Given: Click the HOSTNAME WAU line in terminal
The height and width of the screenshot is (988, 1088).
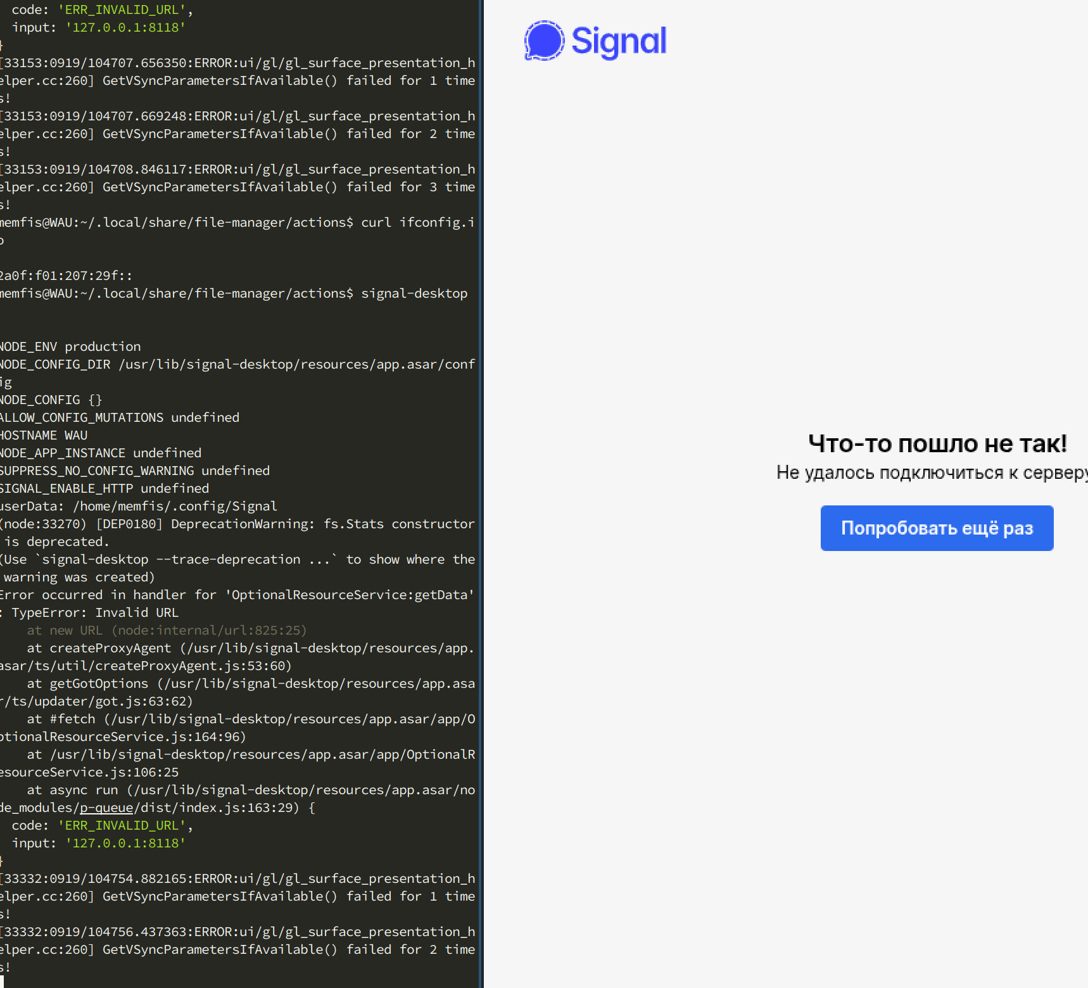Looking at the screenshot, I should pyautogui.click(x=43, y=435).
